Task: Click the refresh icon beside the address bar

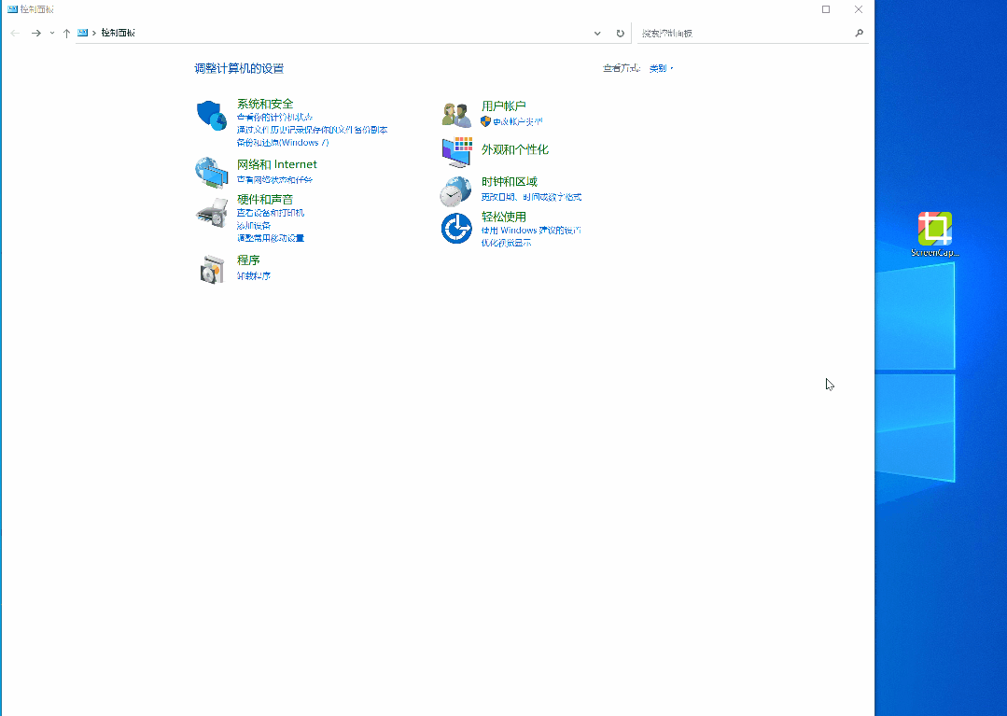Action: tap(620, 33)
